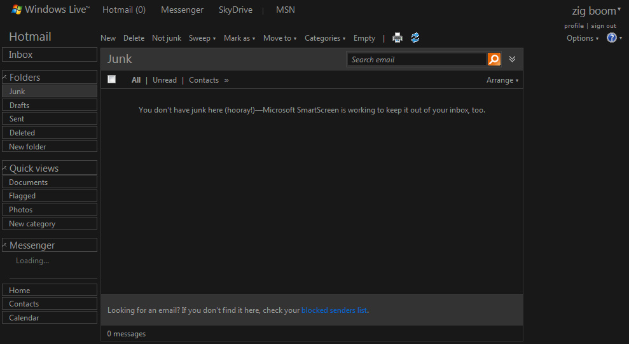Select the All filter tab
The image size is (629, 344).
coord(136,80)
